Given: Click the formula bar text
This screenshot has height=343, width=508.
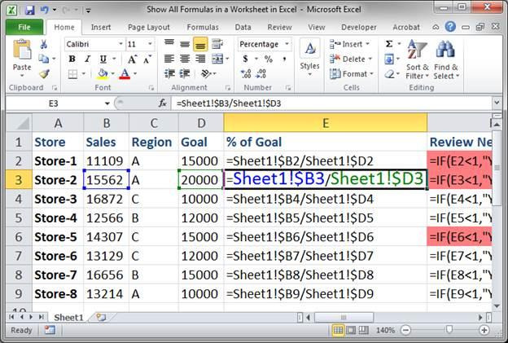Looking at the screenshot, I should click(x=229, y=103).
